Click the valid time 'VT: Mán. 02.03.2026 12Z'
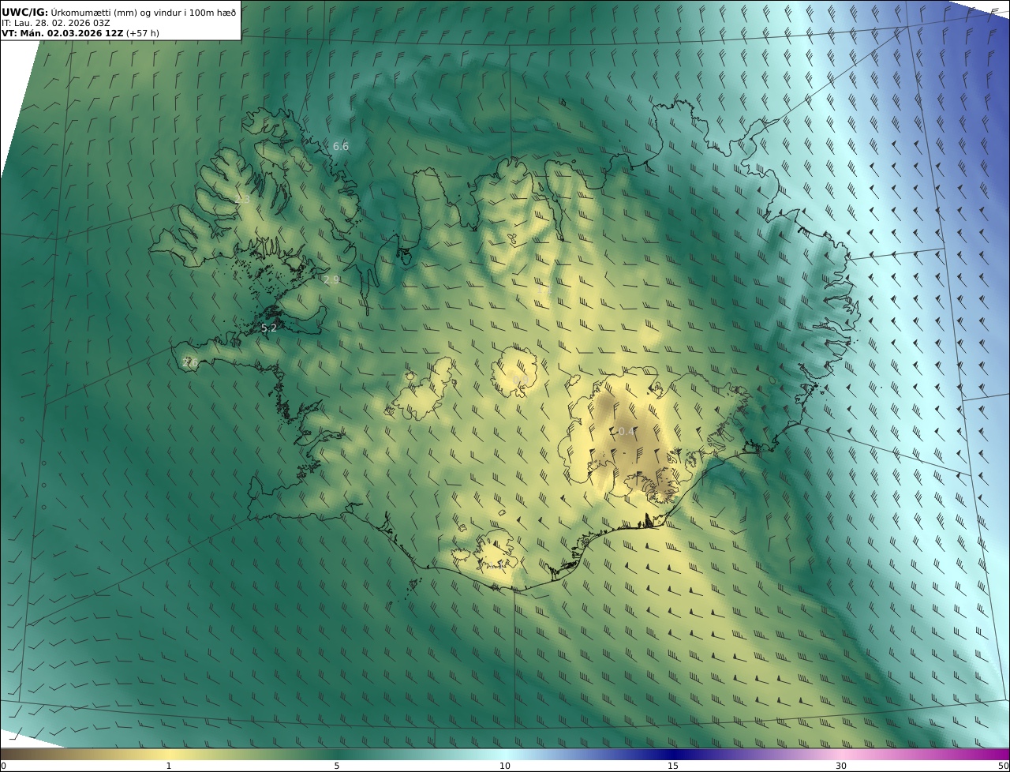Screen dimensions: 1010x772 [62, 34]
